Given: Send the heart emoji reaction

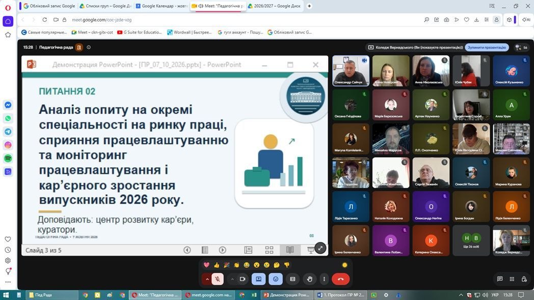Looking at the screenshot, I should [x=206, y=265].
